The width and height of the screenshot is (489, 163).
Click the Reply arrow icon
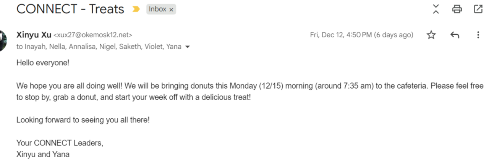click(455, 35)
